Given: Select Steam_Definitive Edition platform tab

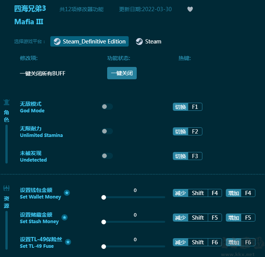Looking at the screenshot, I should (x=89, y=42).
